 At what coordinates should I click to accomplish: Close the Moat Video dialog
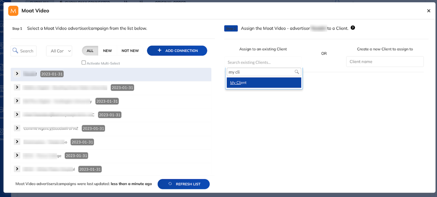[x=429, y=11]
